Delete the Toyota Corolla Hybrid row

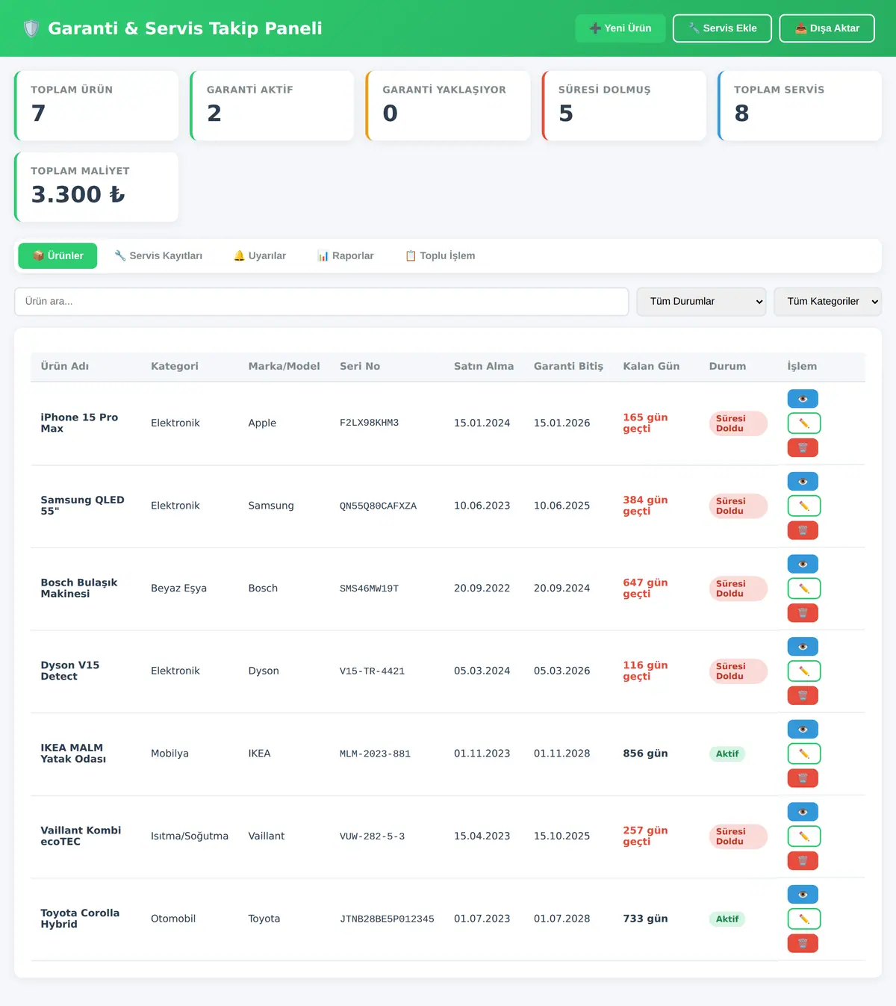pyautogui.click(x=803, y=943)
